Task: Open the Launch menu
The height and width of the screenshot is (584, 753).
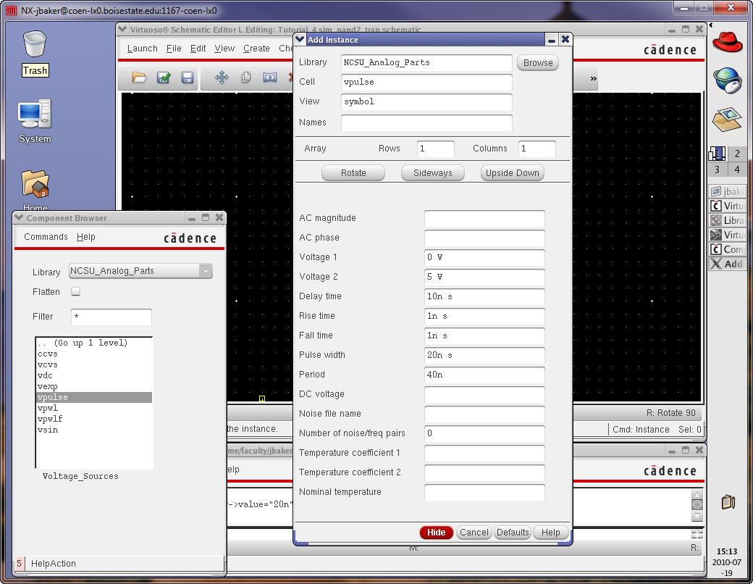Action: click(142, 49)
